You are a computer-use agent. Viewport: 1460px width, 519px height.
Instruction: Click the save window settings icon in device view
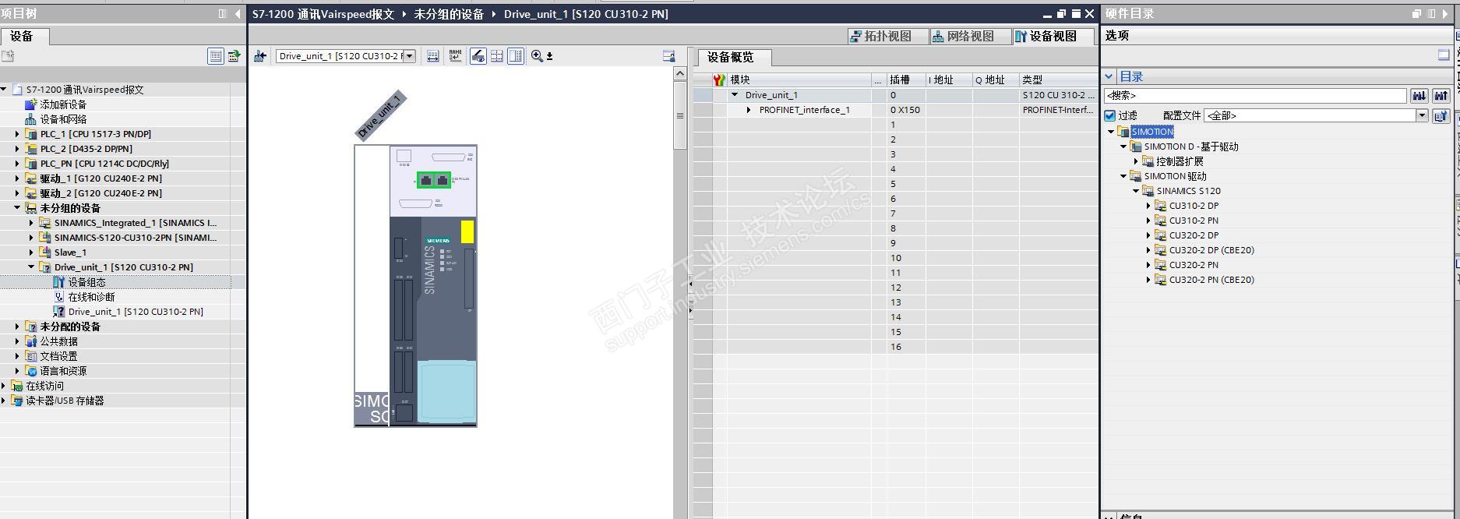[x=668, y=56]
